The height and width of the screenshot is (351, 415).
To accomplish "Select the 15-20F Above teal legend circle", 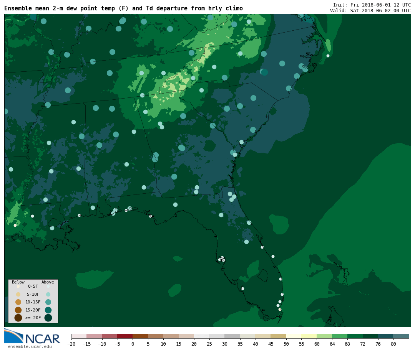I will (48, 310).
